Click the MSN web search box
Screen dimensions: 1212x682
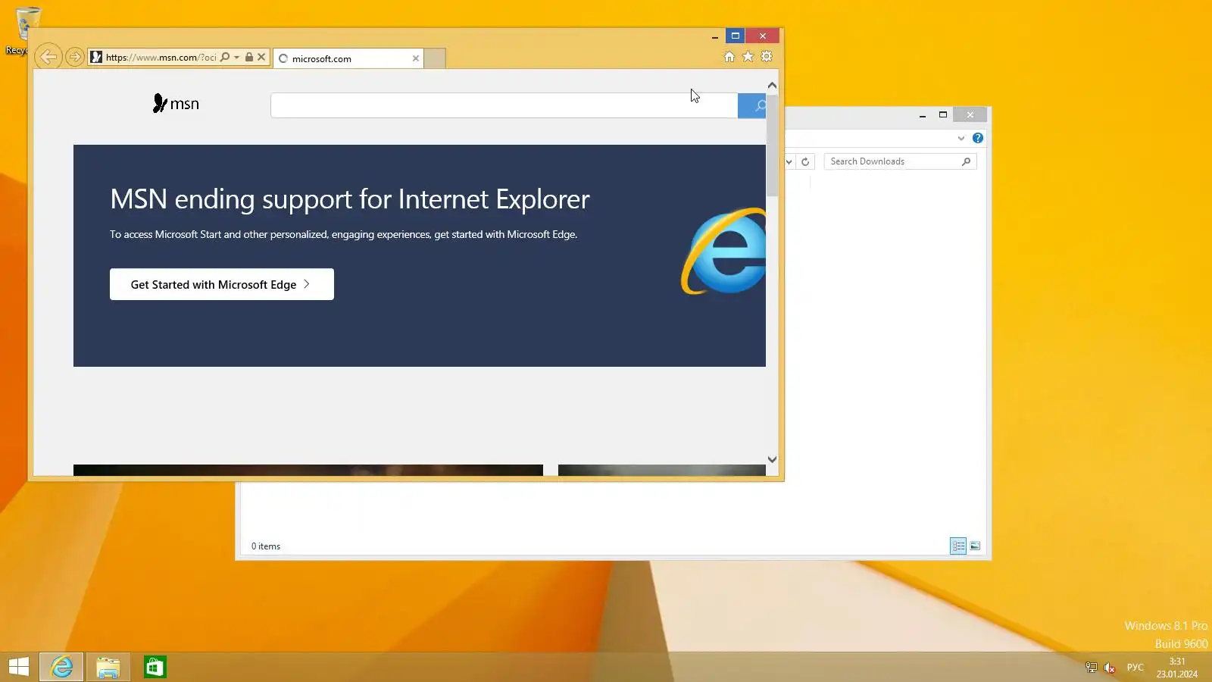[504, 105]
